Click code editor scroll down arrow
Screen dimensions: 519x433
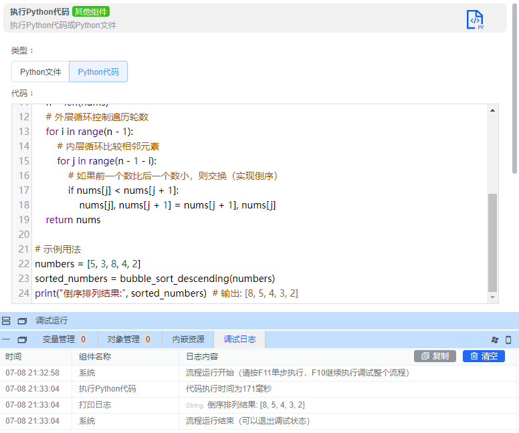[x=492, y=297]
